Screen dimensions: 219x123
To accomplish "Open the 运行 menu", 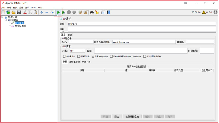I will tap(21, 8).
